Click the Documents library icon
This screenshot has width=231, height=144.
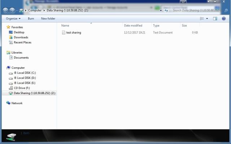pos(11,58)
